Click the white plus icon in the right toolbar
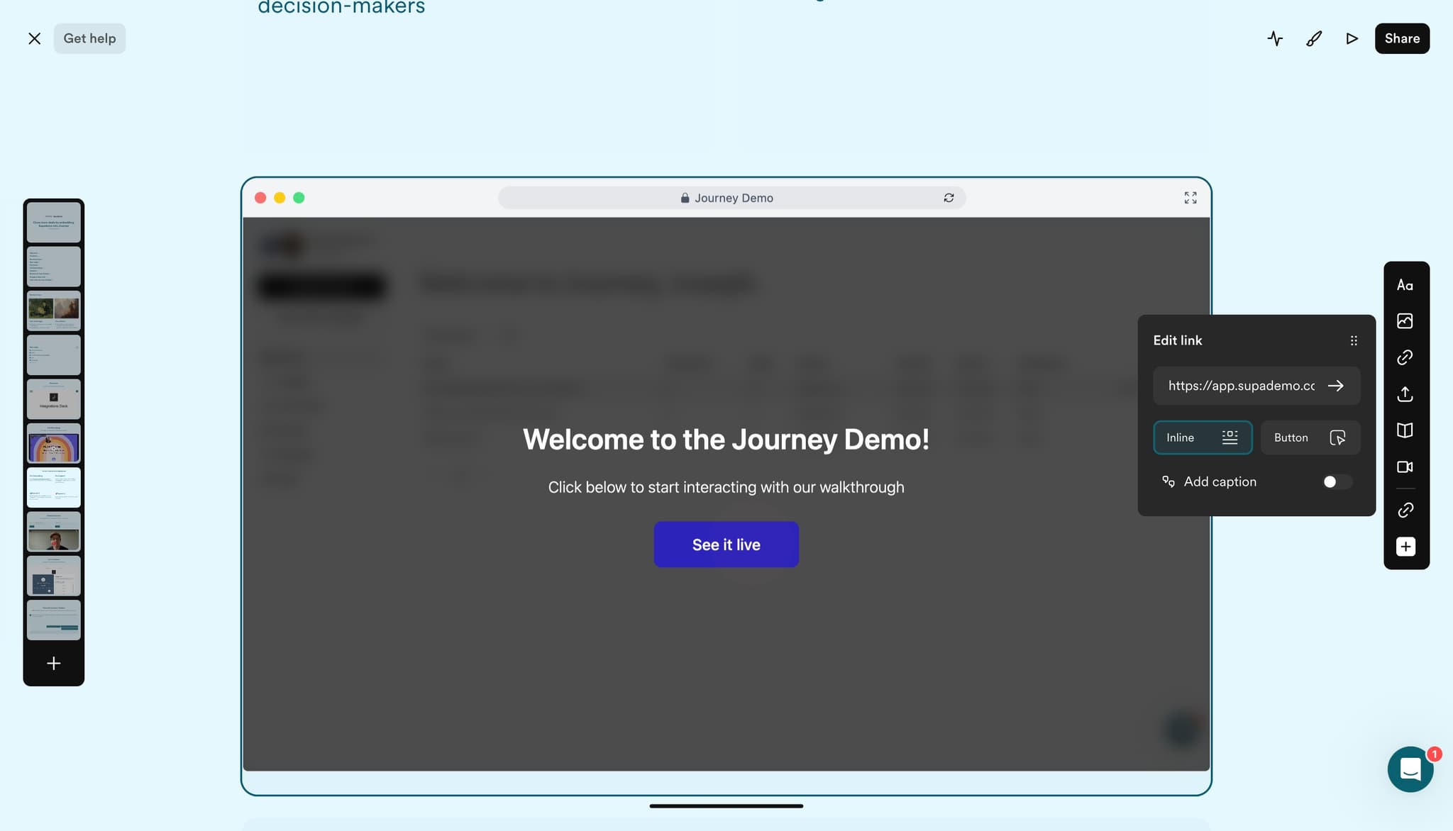 [x=1405, y=547]
